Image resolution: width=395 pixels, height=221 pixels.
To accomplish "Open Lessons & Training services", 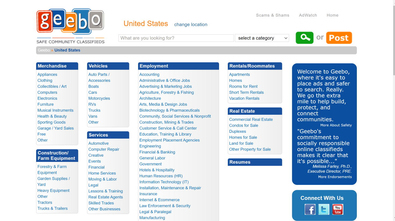I will click(105, 191).
